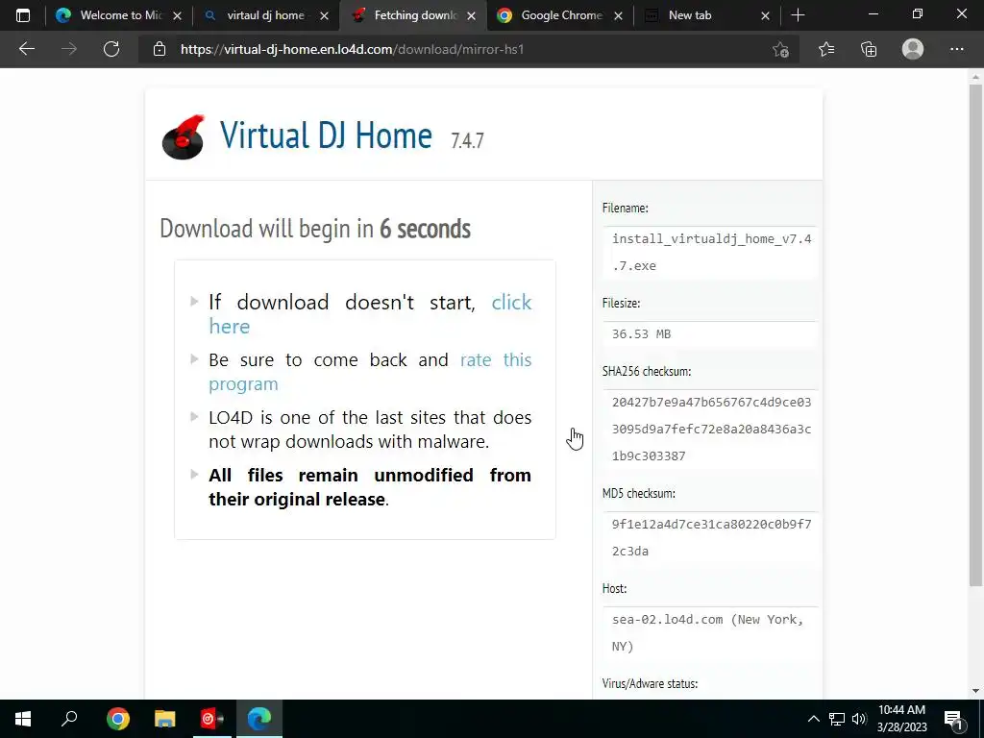Open the Windows Start menu

(23, 719)
